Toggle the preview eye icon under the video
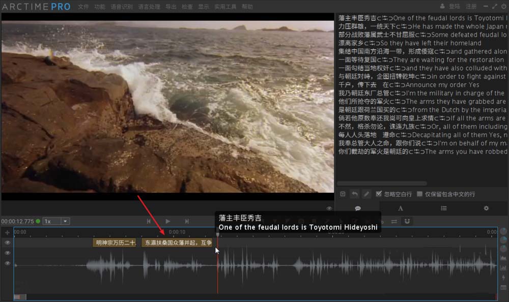This screenshot has height=302, width=509. [x=329, y=208]
